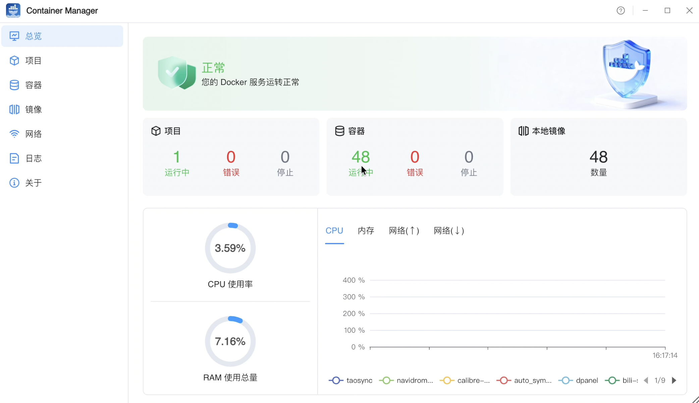This screenshot has height=403, width=699.
Task: Click the CPU 使用率 3.59% gauge
Action: click(x=230, y=248)
